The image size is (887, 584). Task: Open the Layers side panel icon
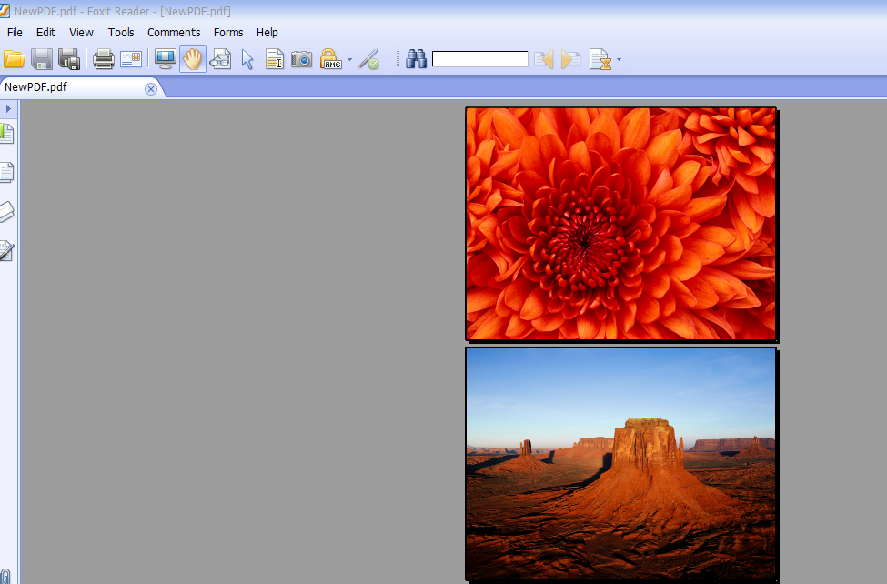[x=6, y=212]
